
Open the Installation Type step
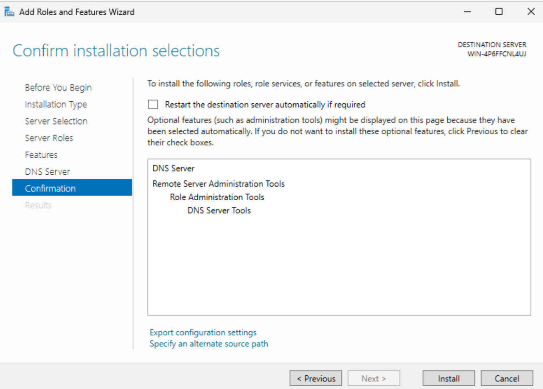(x=56, y=105)
